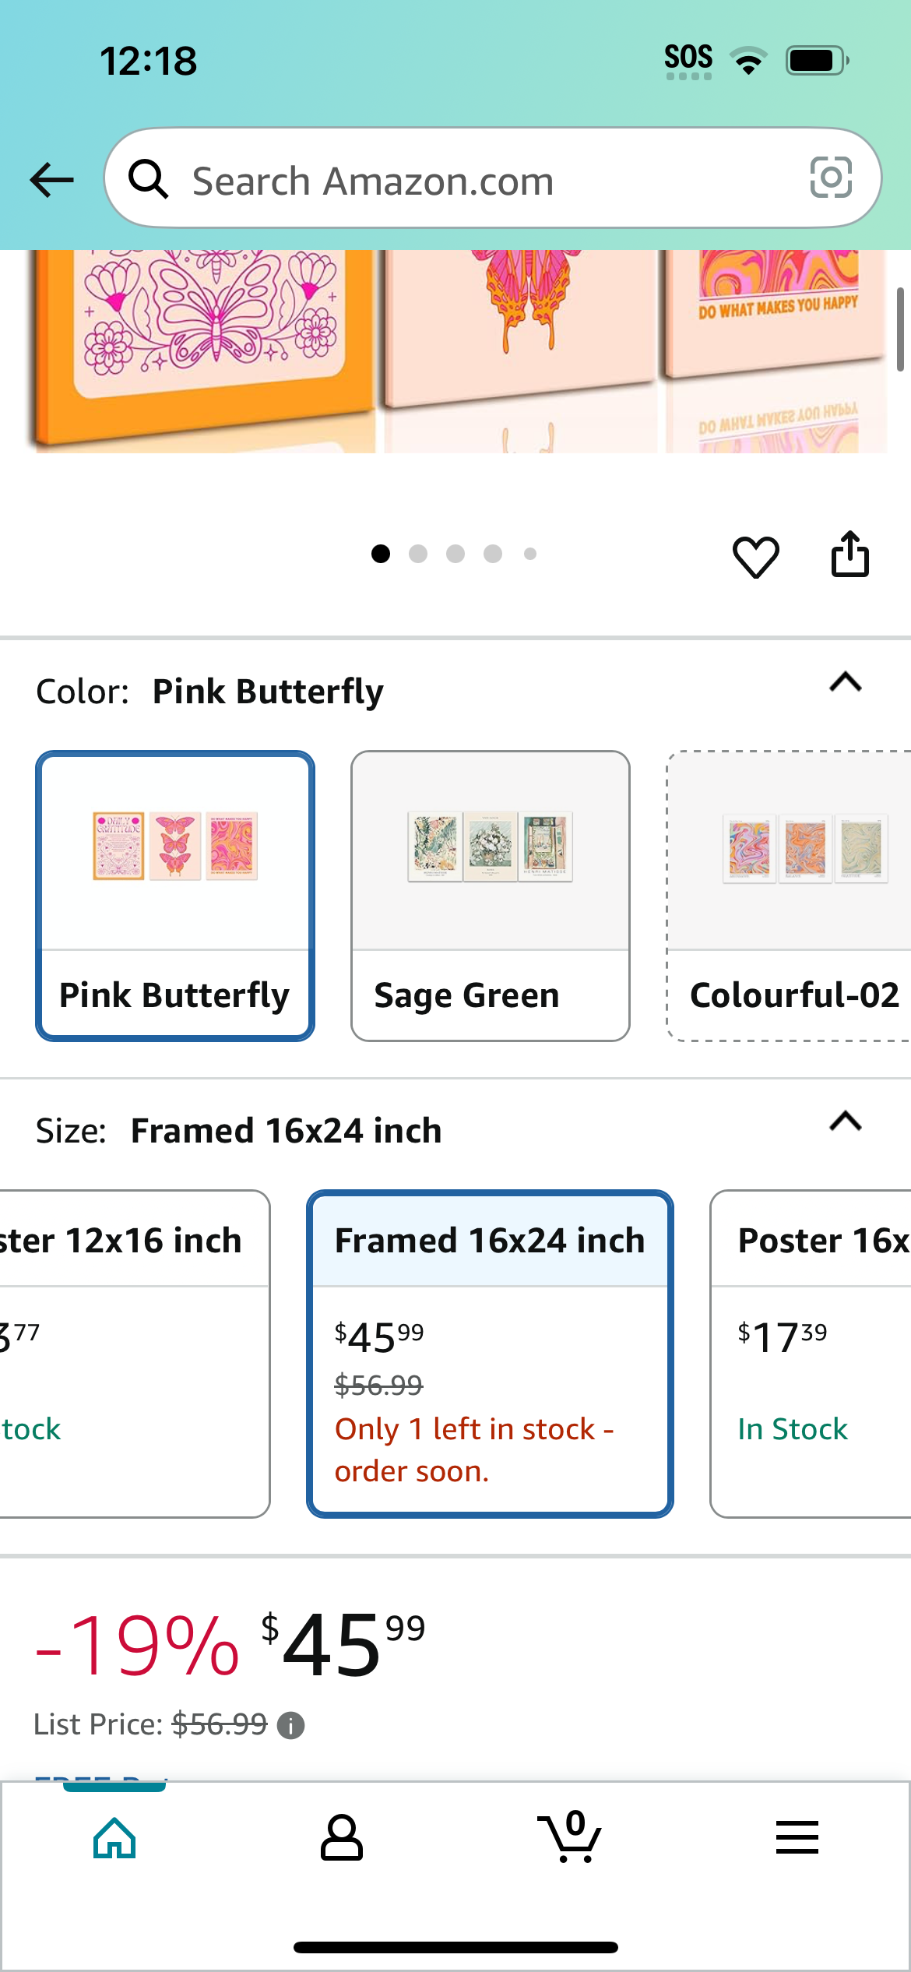Select Pink Butterfly color option
911x1972 pixels.
coord(175,896)
